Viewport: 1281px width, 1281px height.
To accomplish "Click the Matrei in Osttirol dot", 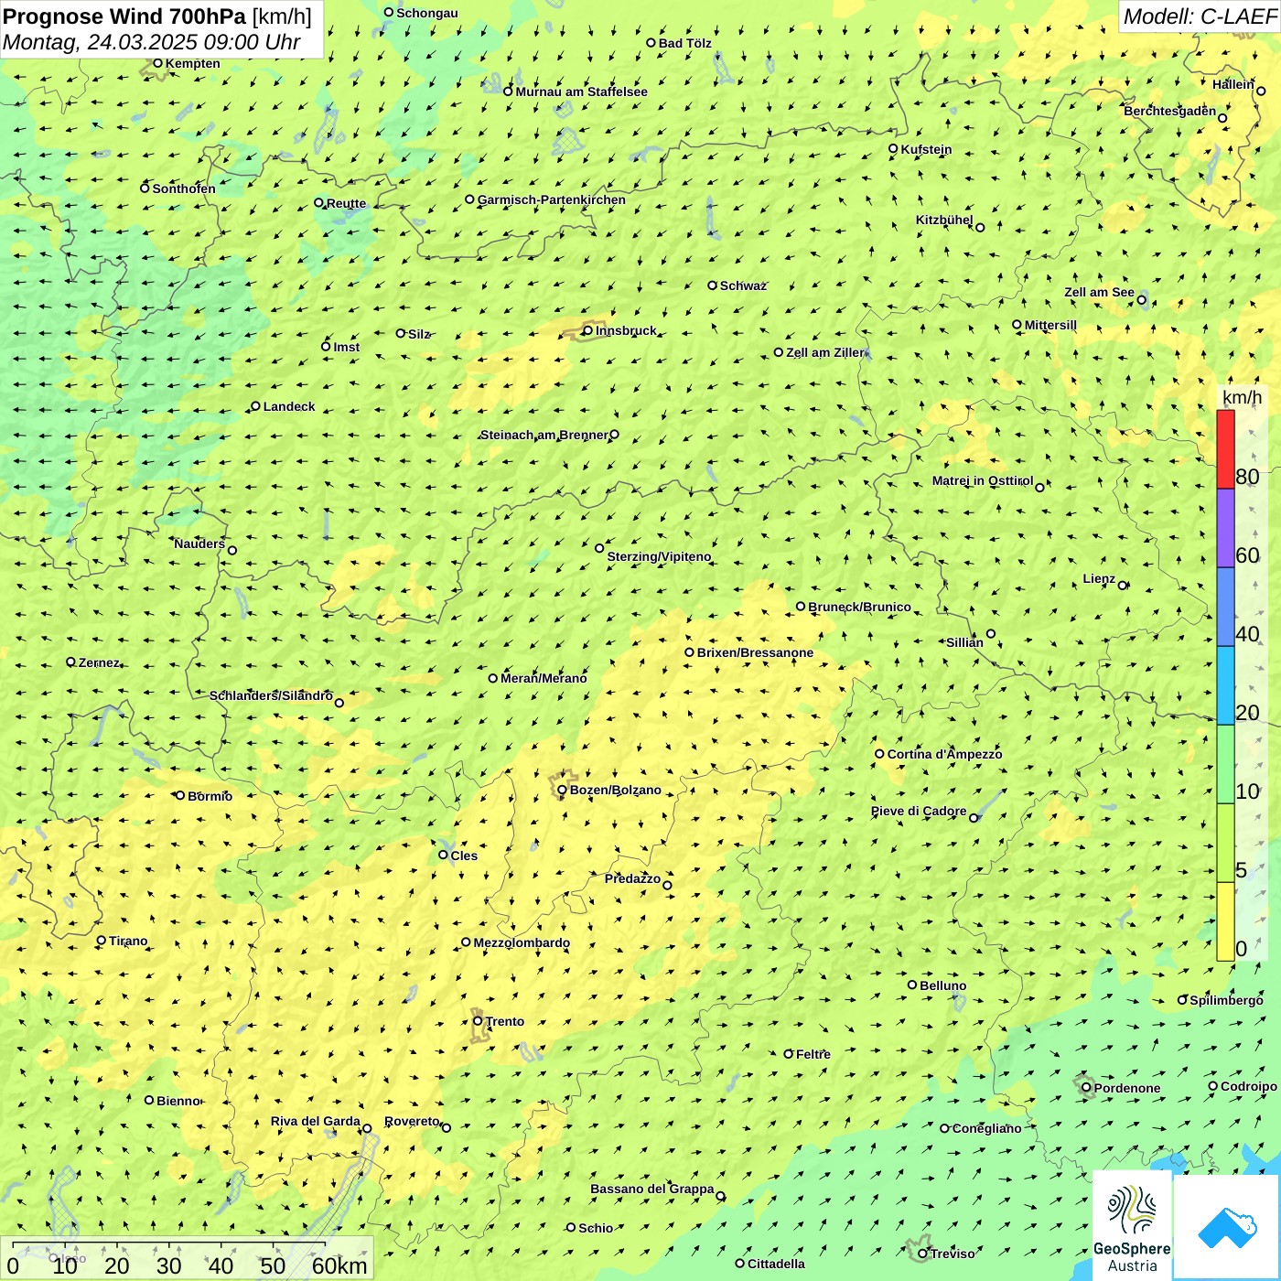I will (1039, 487).
